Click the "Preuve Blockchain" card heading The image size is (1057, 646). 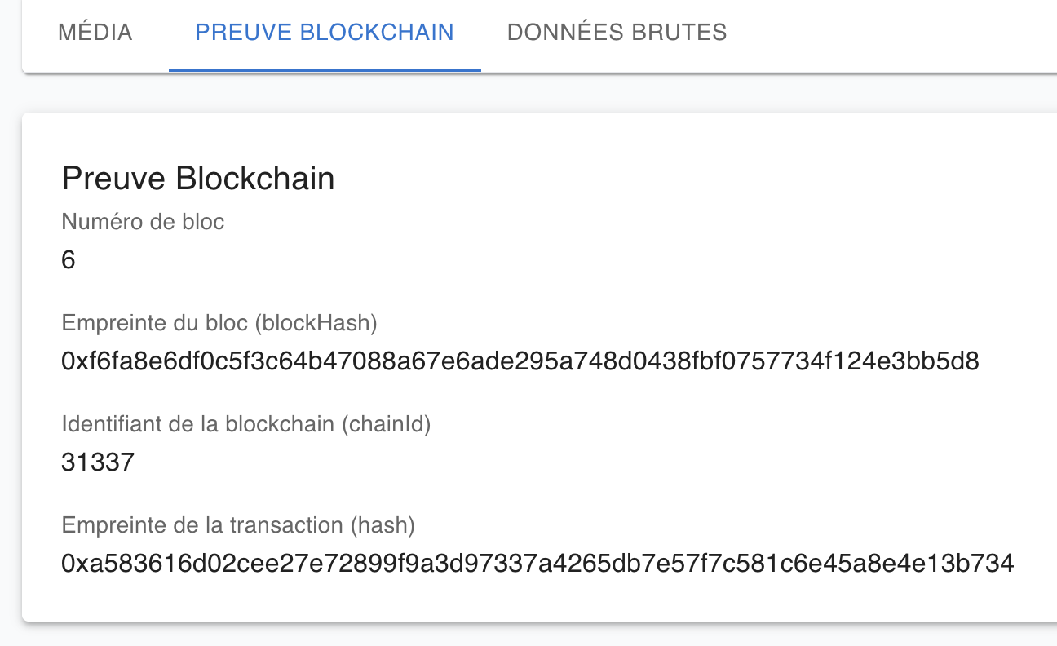(198, 179)
